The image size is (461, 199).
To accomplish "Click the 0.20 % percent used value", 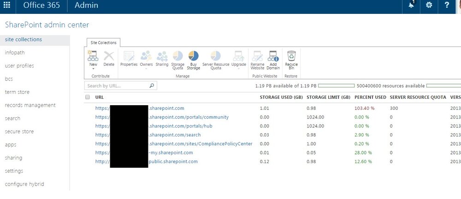I will [362, 144].
